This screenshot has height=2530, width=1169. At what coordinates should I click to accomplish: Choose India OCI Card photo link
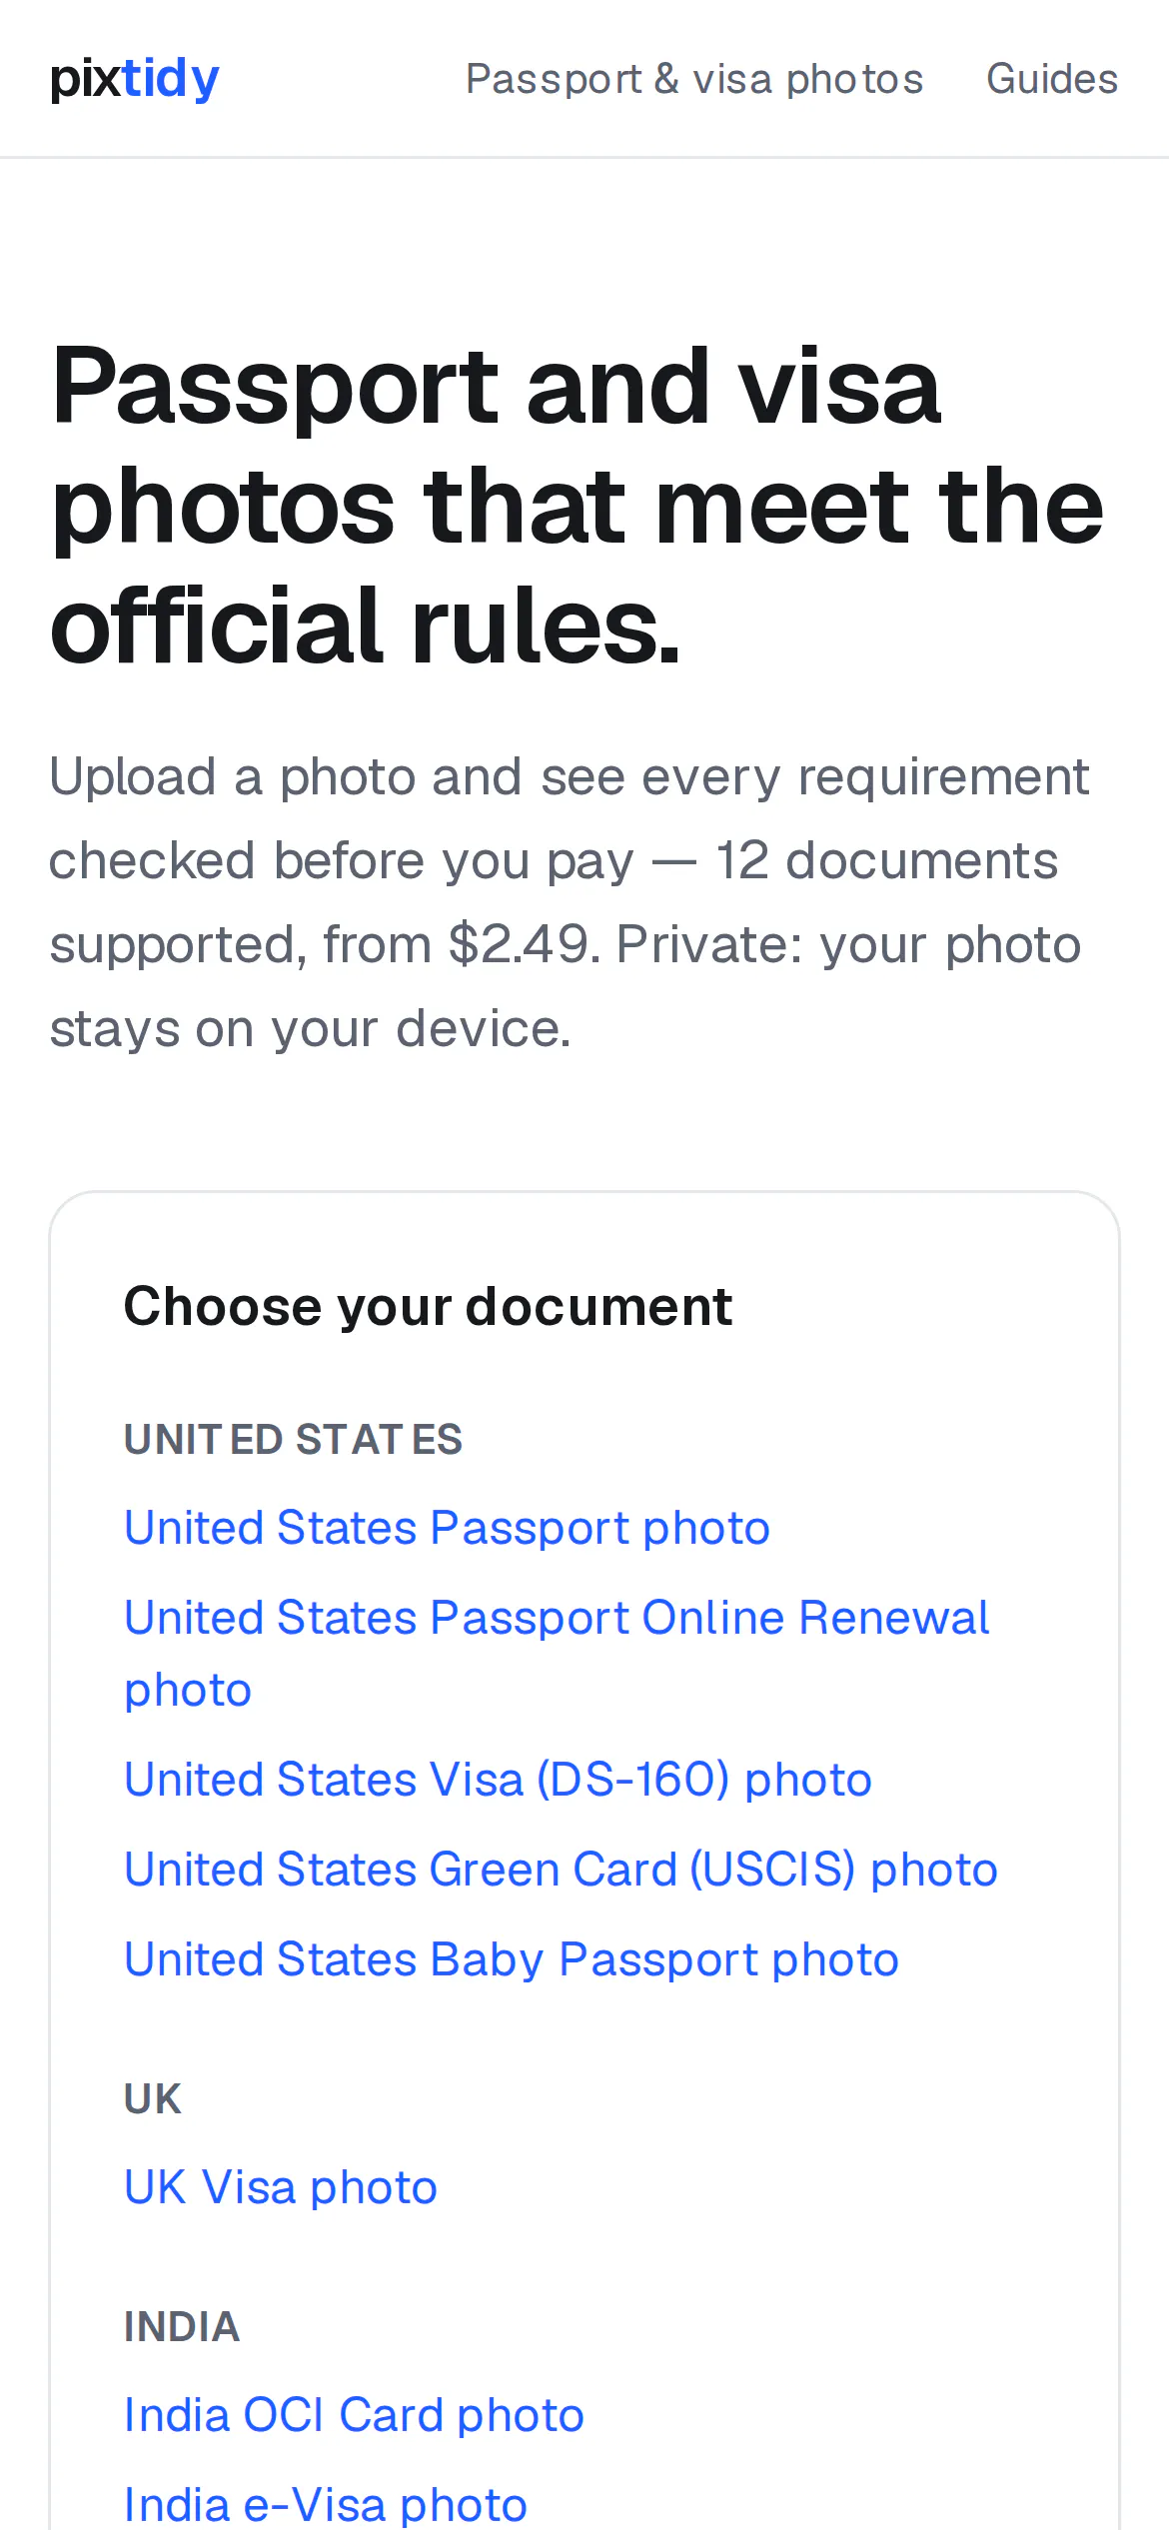click(x=354, y=2415)
